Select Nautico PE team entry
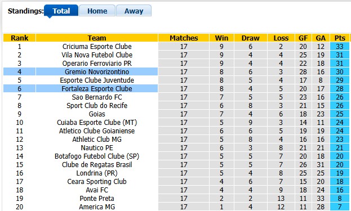This screenshot has height=211, width=351. pyautogui.click(x=97, y=148)
